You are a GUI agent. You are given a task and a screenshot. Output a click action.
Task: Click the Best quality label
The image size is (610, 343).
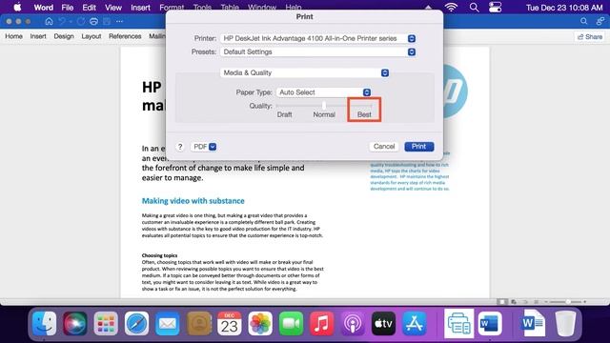(x=364, y=114)
